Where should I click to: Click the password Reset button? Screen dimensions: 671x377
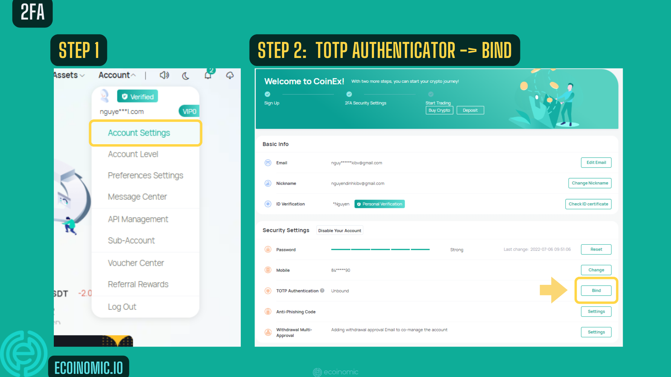coord(596,249)
